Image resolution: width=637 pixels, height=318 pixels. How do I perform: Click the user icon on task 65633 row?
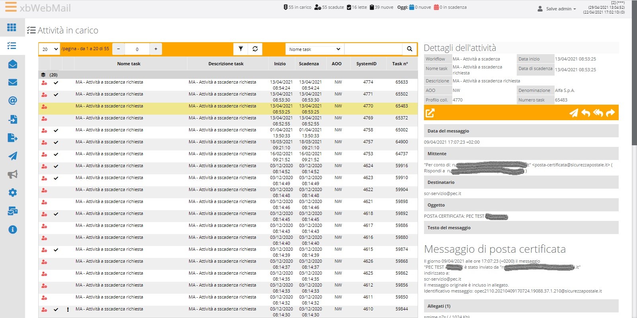click(x=44, y=83)
